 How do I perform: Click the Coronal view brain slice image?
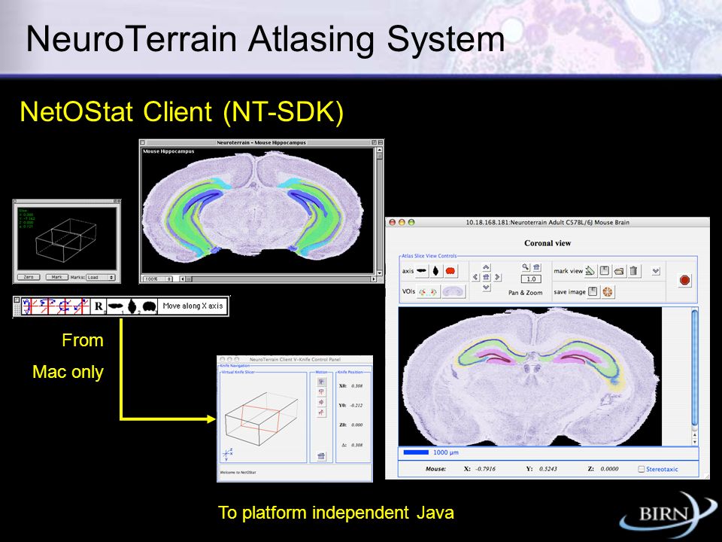coord(529,376)
